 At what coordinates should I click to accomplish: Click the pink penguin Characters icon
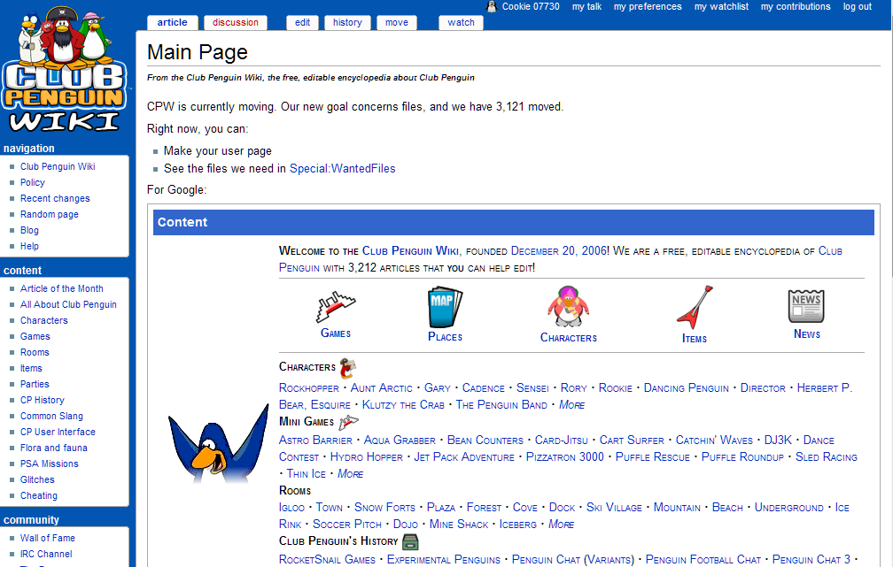[x=569, y=307]
